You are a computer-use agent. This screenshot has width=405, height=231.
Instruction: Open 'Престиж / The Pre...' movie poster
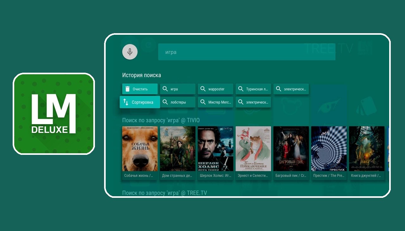[x=329, y=149]
